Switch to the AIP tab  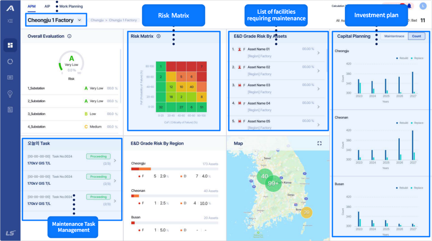click(x=47, y=6)
